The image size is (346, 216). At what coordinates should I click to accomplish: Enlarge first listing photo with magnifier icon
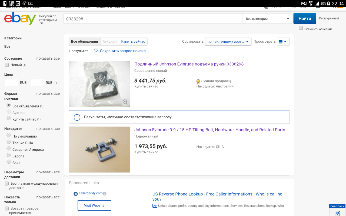pos(125,102)
